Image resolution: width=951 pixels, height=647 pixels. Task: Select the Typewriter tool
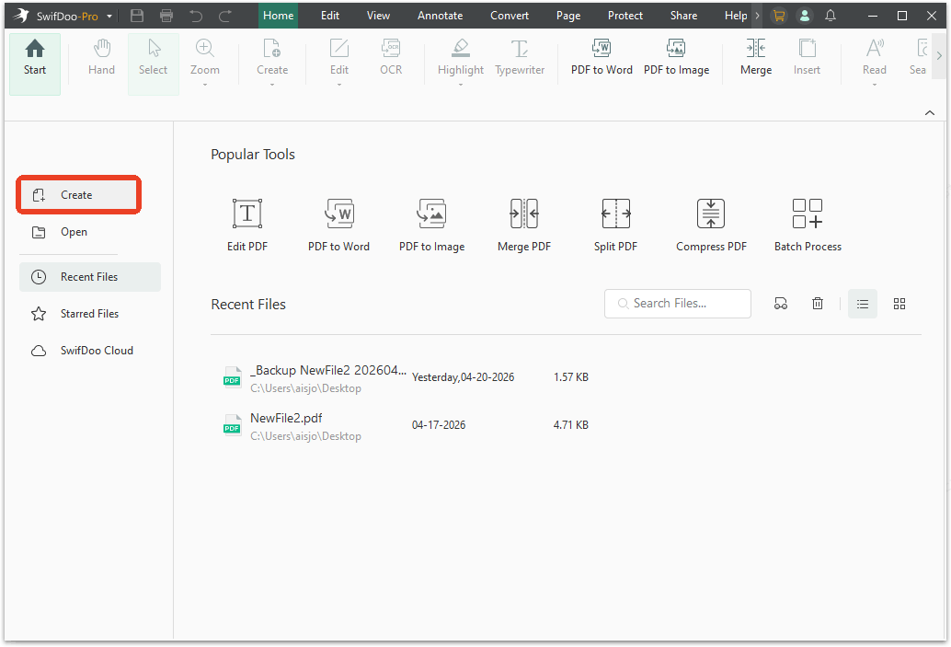pyautogui.click(x=520, y=60)
